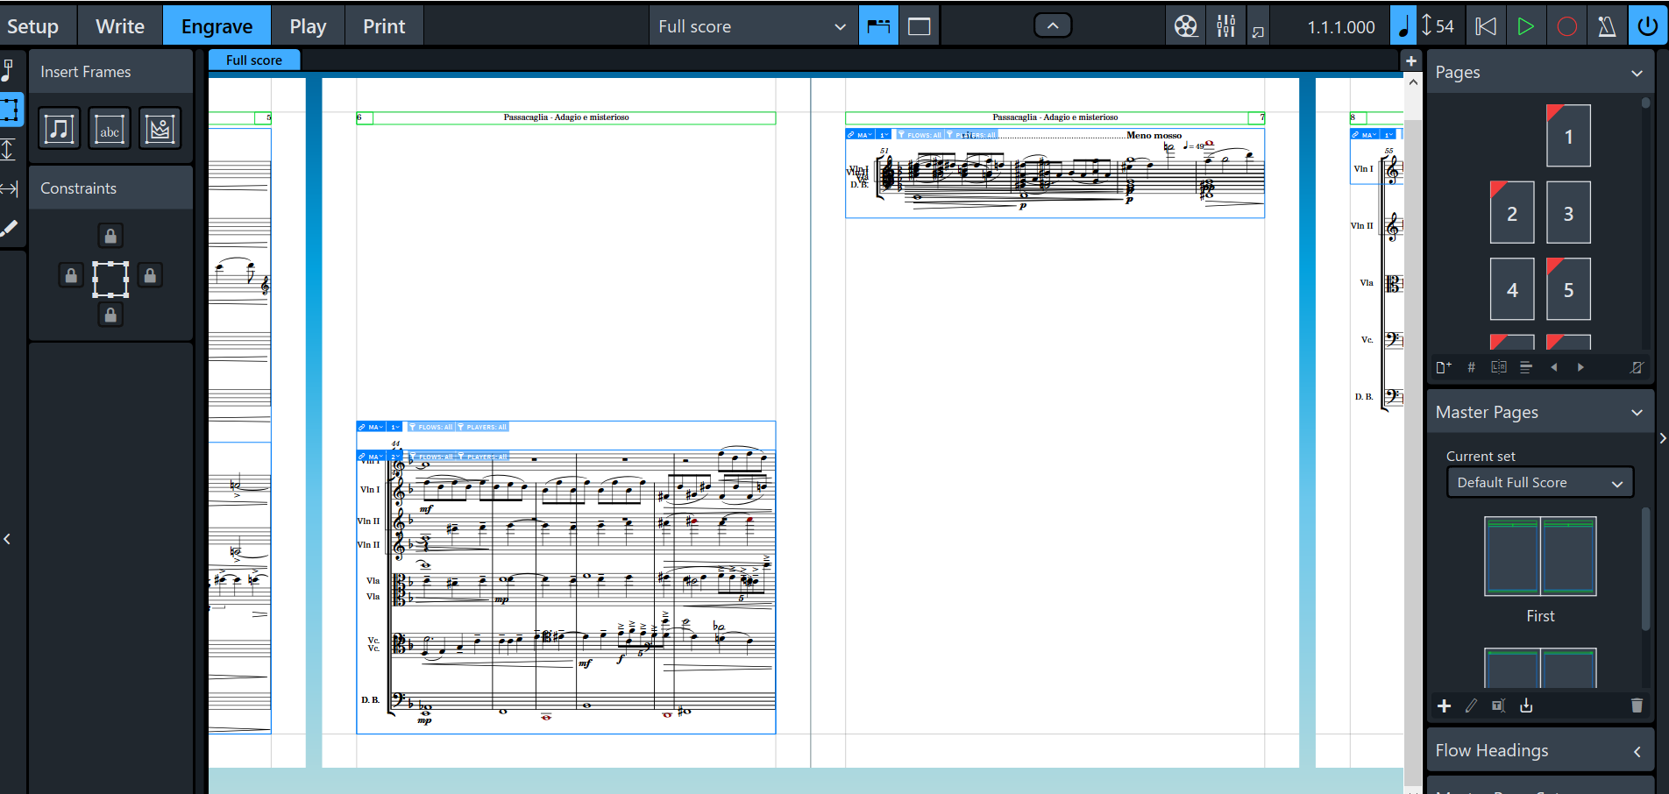Switch to Play mode
1669x794 pixels.
[x=308, y=26]
